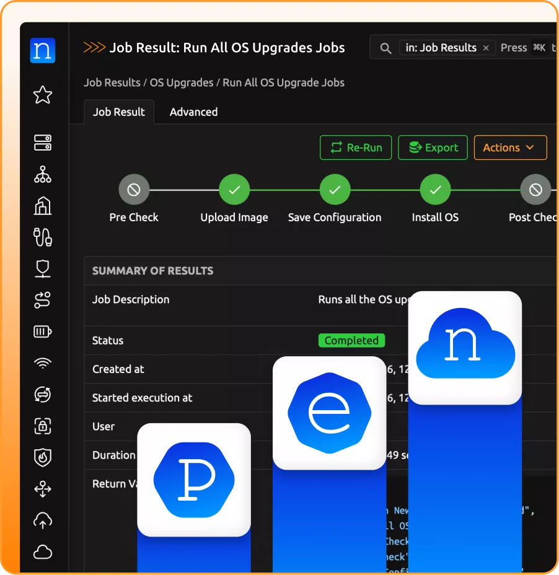Open the wireless Wi-Fi sidebar icon
The height and width of the screenshot is (575, 559).
[x=43, y=363]
